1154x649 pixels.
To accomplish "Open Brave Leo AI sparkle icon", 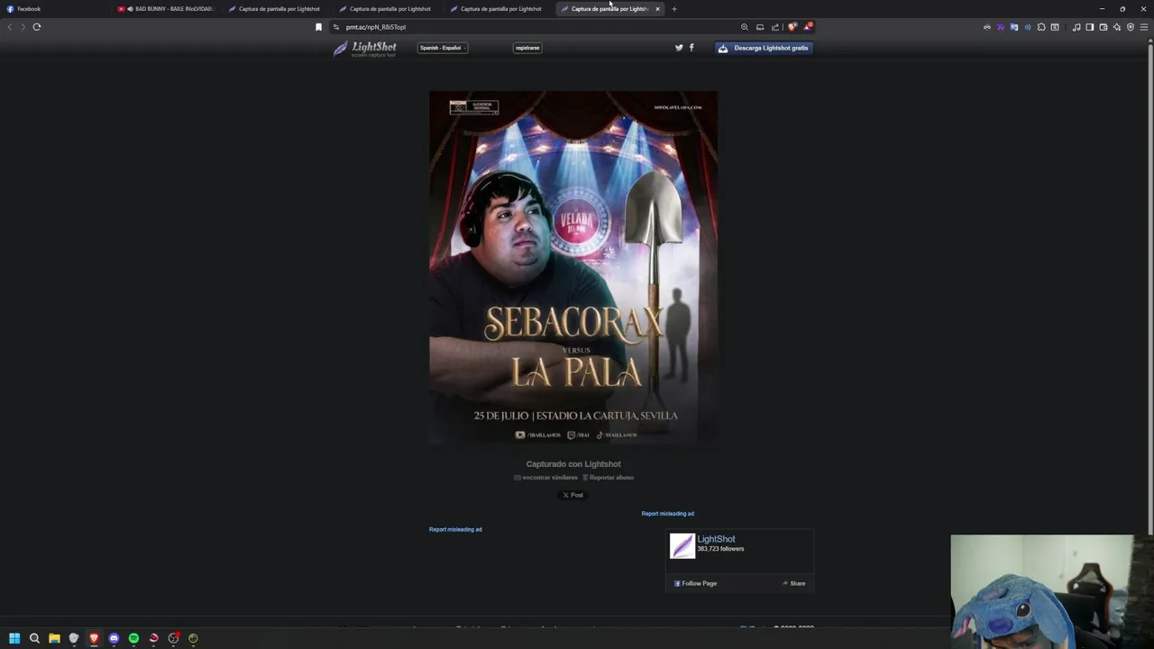I will tap(1117, 27).
